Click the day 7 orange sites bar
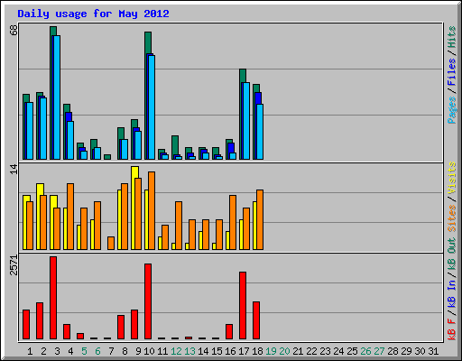This screenshot has height=361, width=462. (111, 243)
